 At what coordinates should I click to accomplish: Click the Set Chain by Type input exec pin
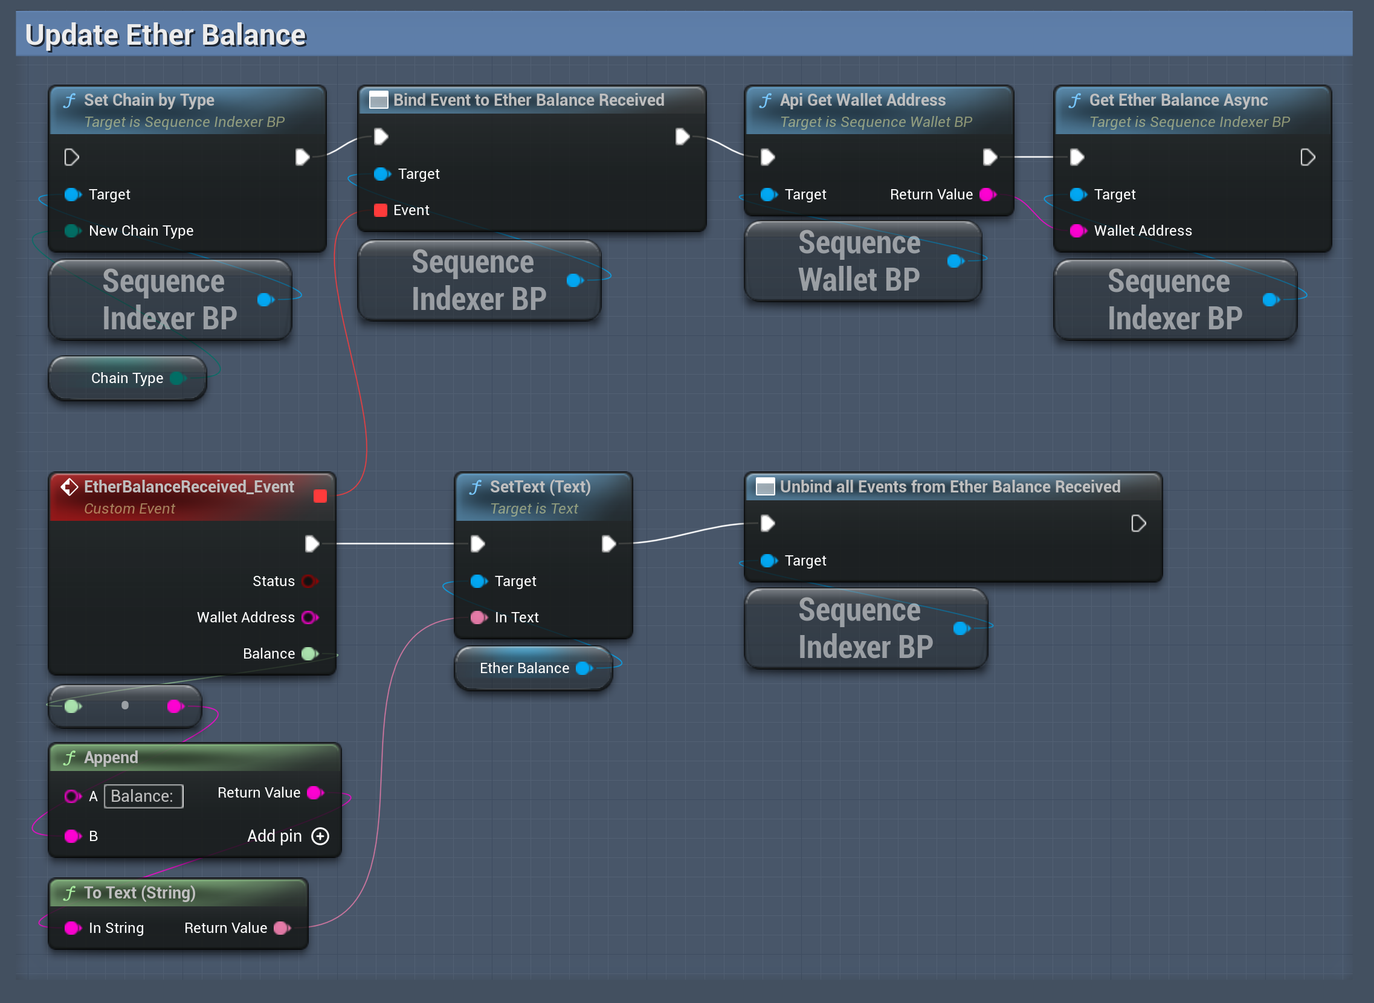tap(71, 157)
